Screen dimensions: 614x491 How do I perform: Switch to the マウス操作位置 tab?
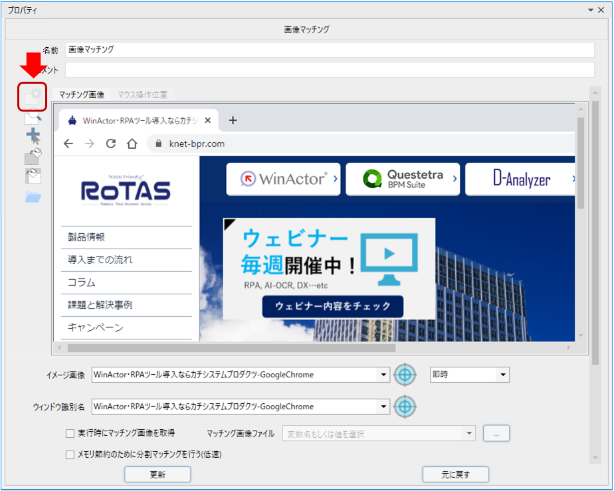click(x=142, y=95)
